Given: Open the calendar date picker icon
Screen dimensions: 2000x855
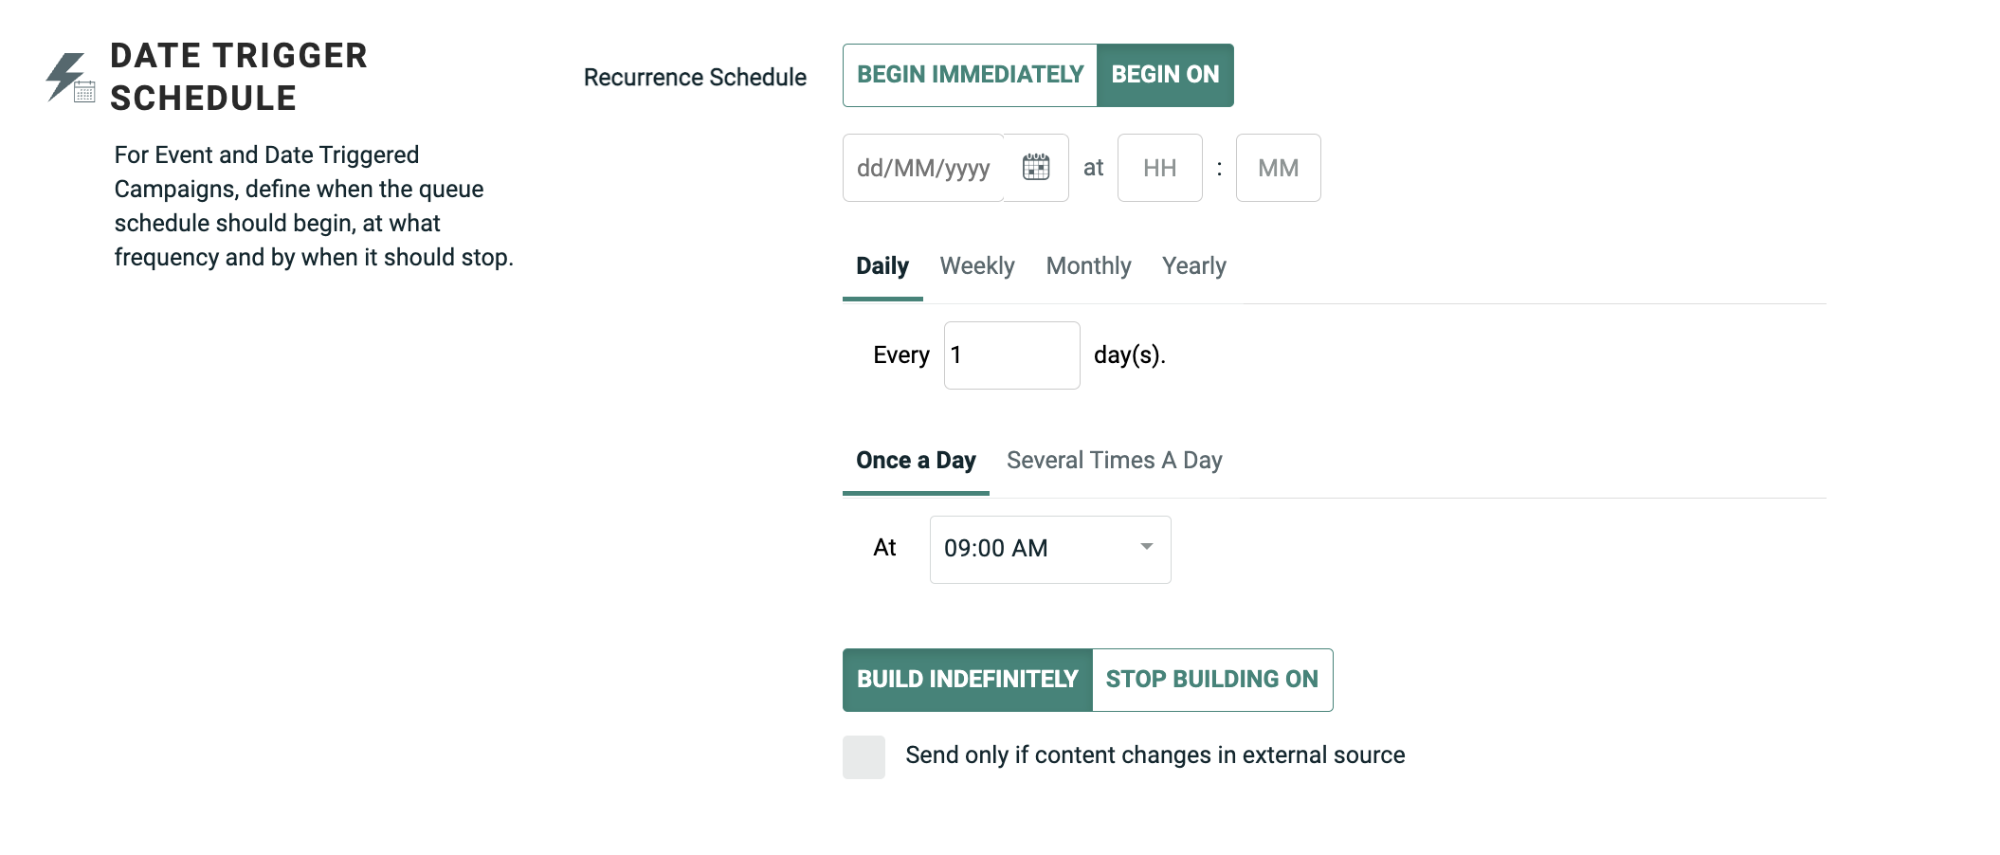Looking at the screenshot, I should [1036, 168].
